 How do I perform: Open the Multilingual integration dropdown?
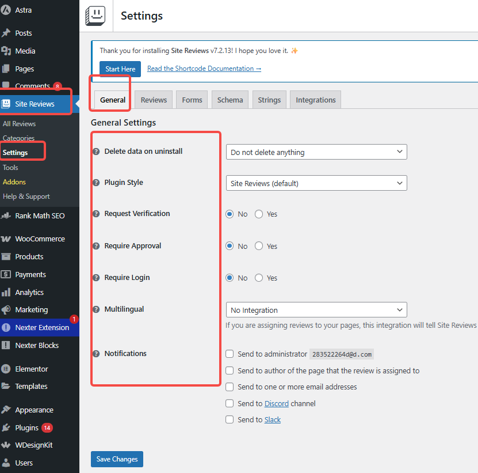point(316,310)
